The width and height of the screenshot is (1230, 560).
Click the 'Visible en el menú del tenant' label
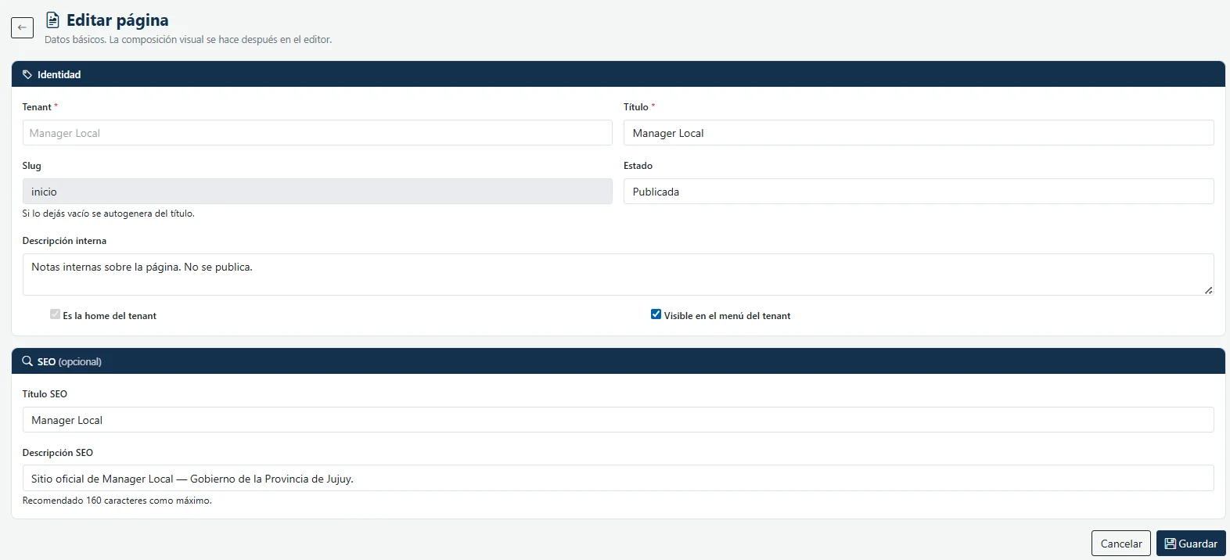pyautogui.click(x=727, y=316)
